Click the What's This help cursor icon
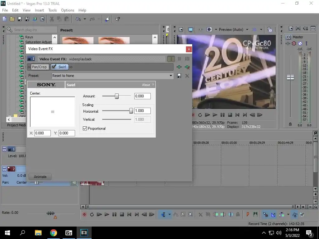Image resolution: width=319 pixels, height=239 pixels. tap(117, 19)
